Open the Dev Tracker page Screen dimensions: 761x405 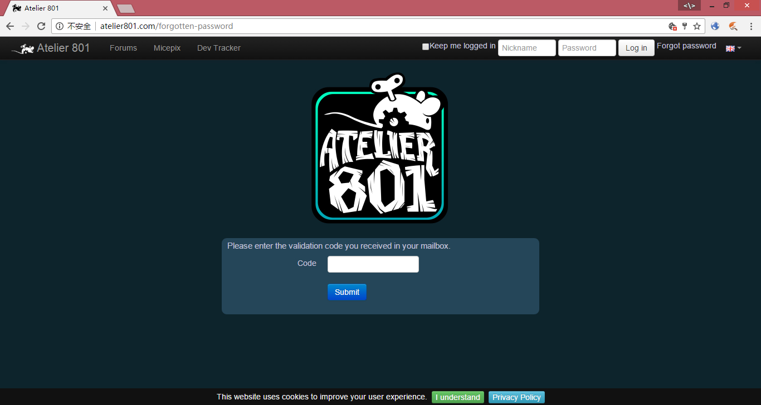click(x=219, y=48)
